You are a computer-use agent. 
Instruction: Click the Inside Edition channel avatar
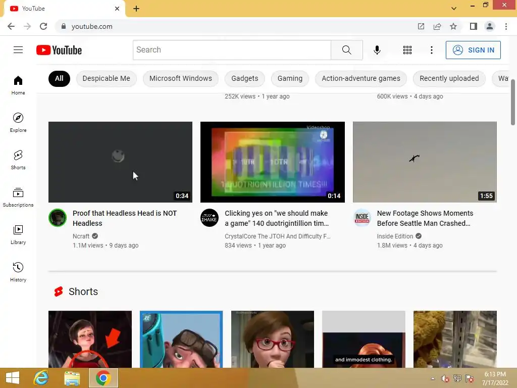pos(361,218)
